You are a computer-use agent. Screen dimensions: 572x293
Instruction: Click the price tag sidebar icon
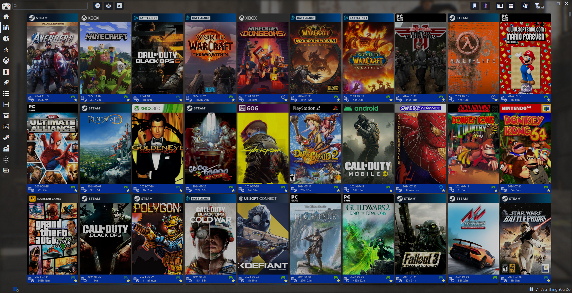pyautogui.click(x=6, y=83)
